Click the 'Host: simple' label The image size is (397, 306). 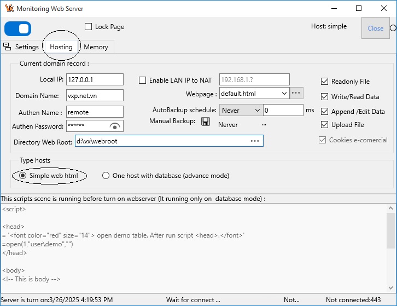[329, 26]
